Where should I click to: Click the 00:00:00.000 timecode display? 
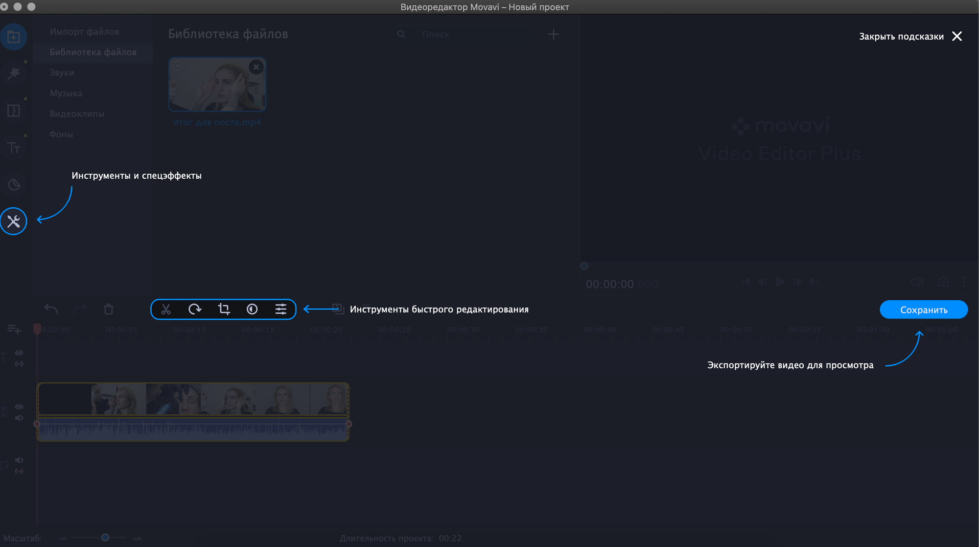tap(622, 284)
